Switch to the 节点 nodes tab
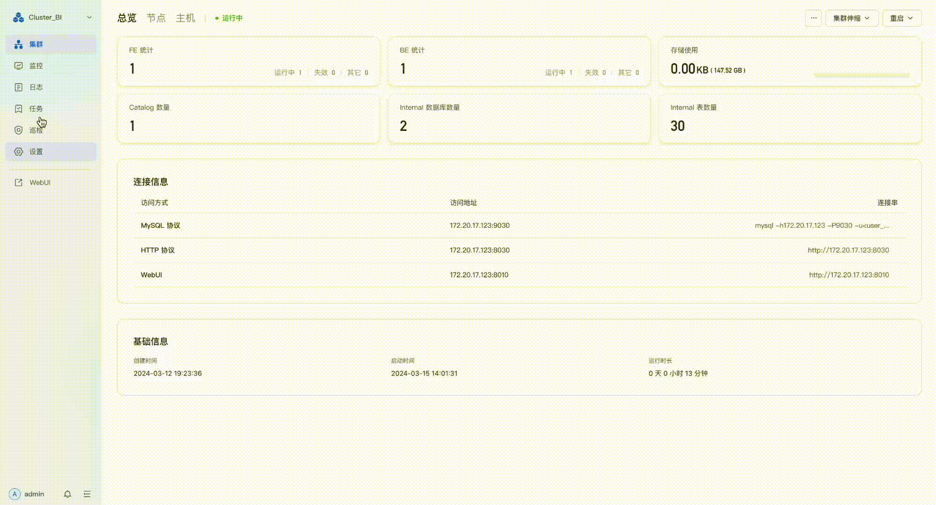 (156, 18)
